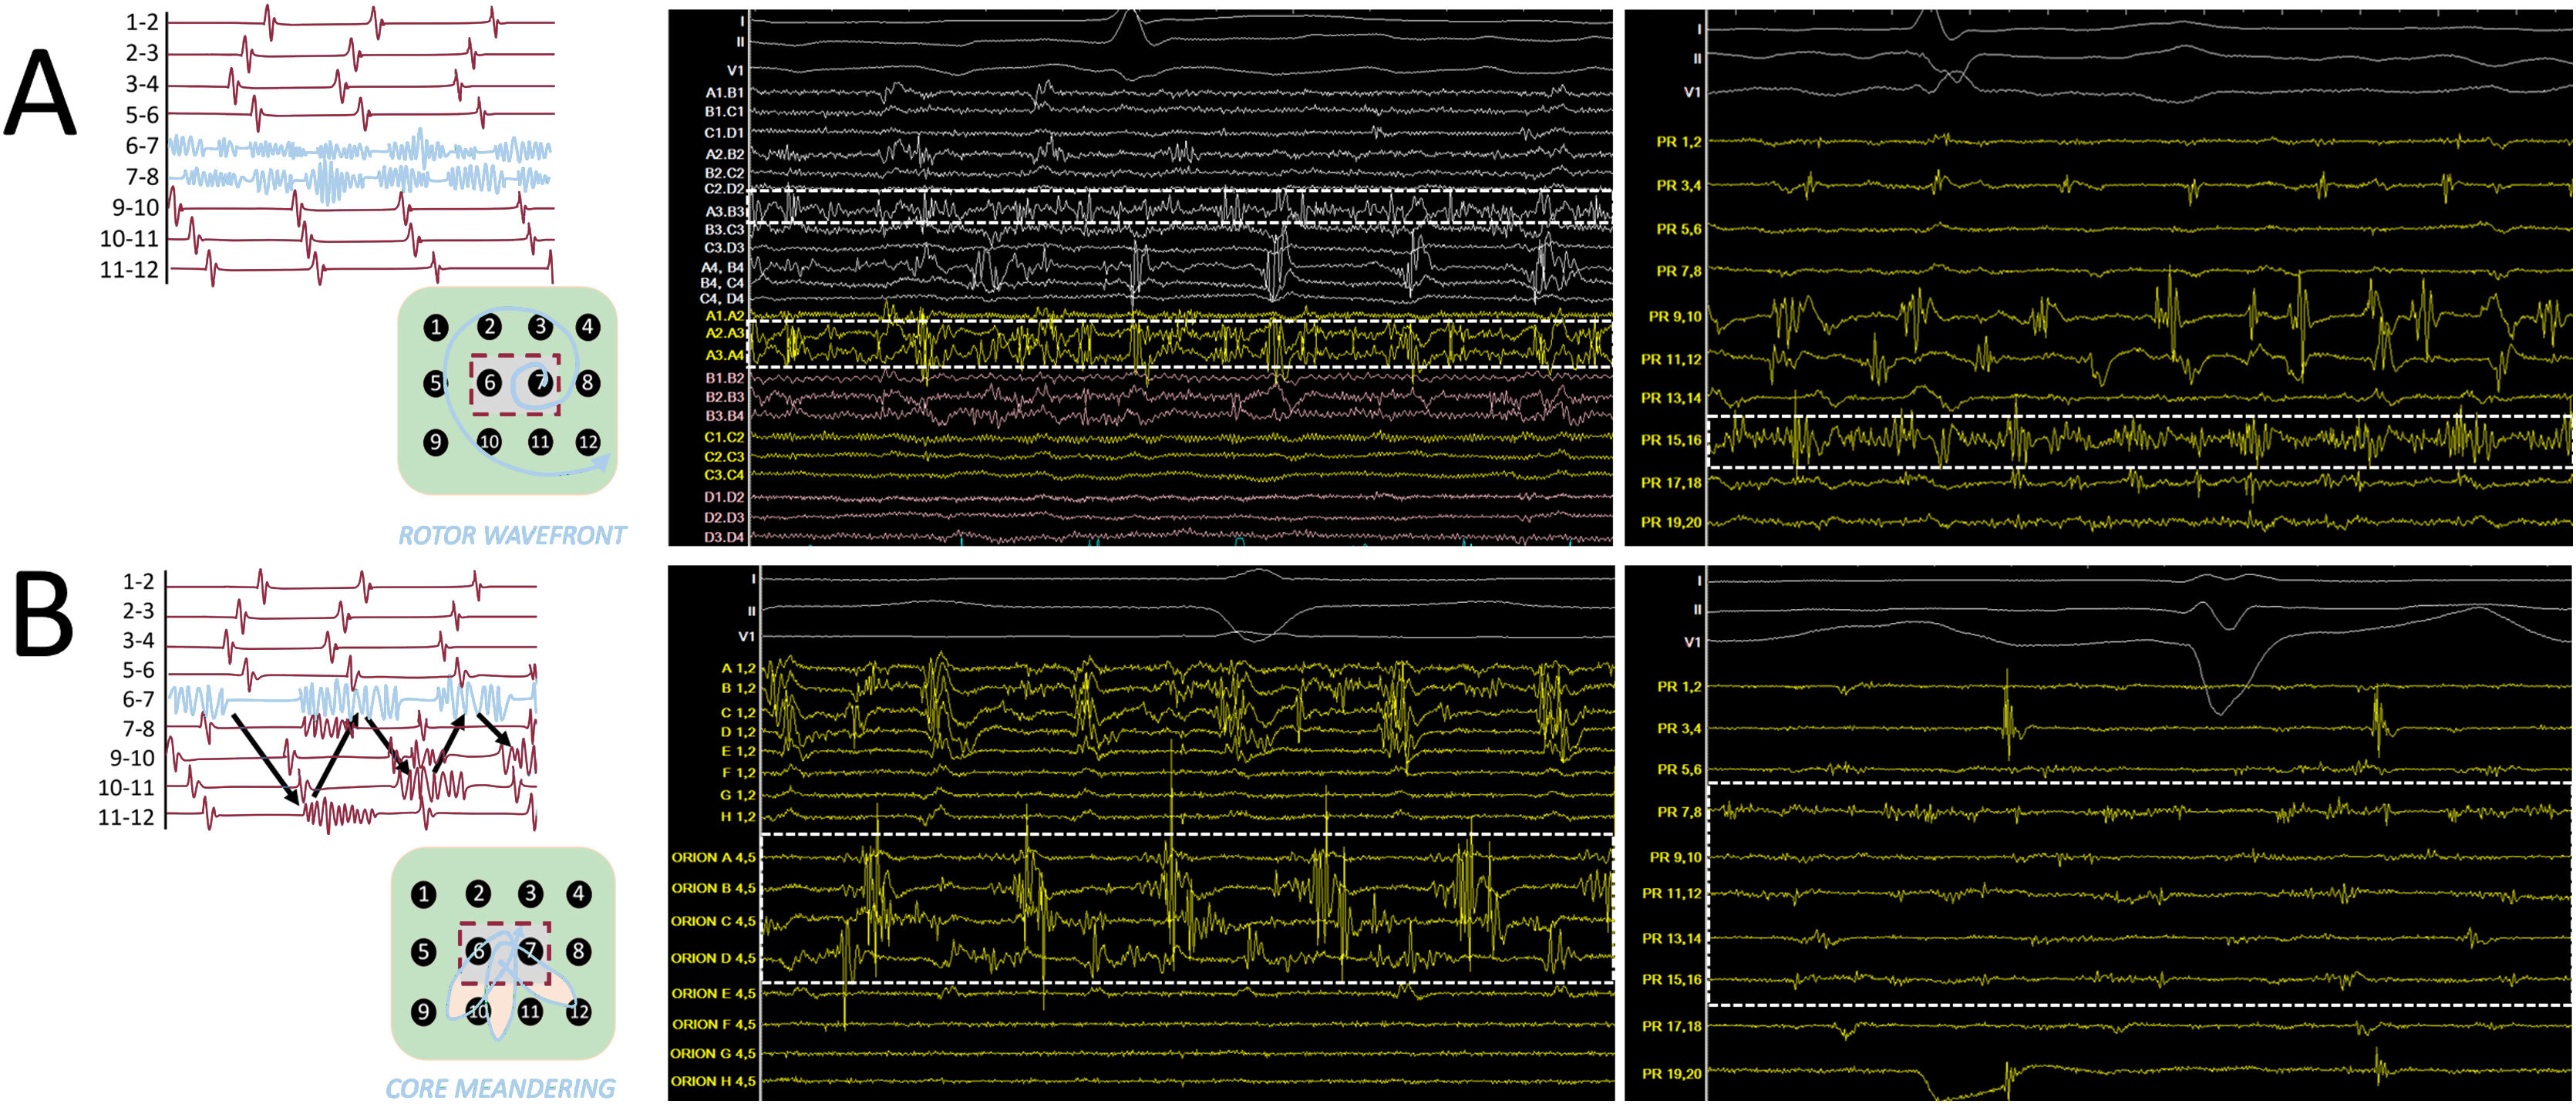Click electrode 6 in the core meandering diagram
This screenshot has height=1104, width=2576.
pyautogui.click(x=478, y=951)
